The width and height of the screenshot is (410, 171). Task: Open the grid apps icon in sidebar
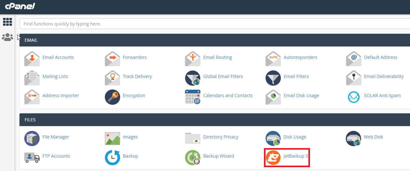(x=7, y=22)
